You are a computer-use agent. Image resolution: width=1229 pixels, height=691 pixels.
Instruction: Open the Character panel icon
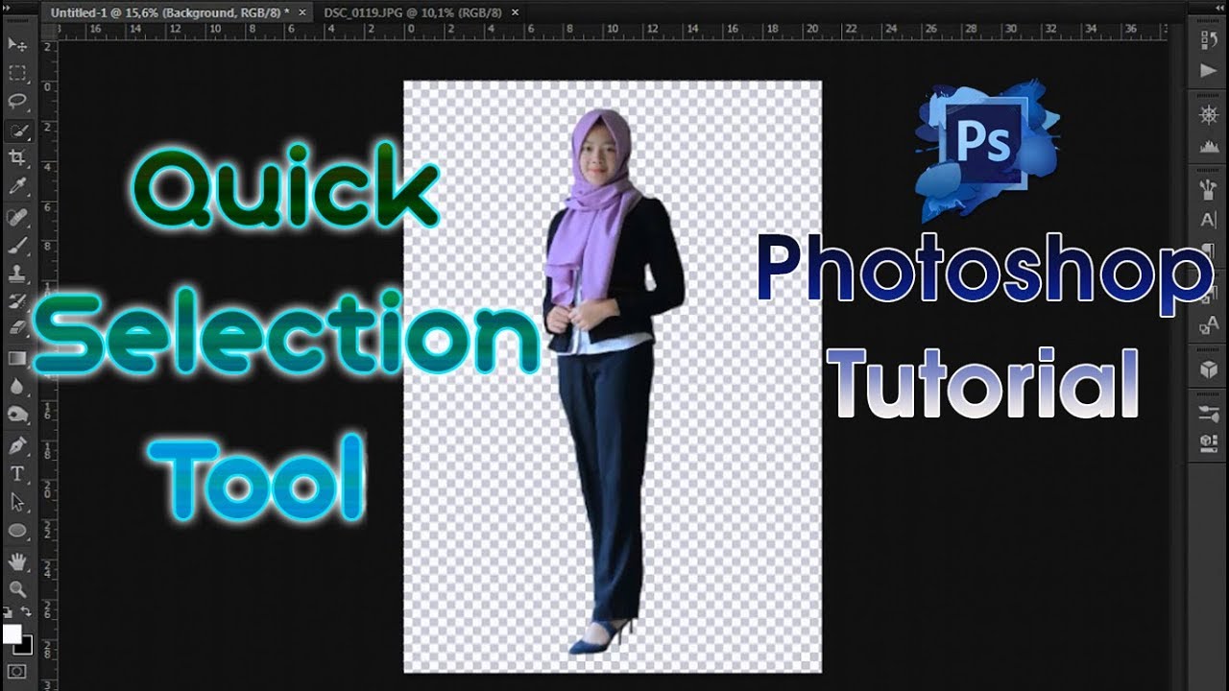[1209, 220]
